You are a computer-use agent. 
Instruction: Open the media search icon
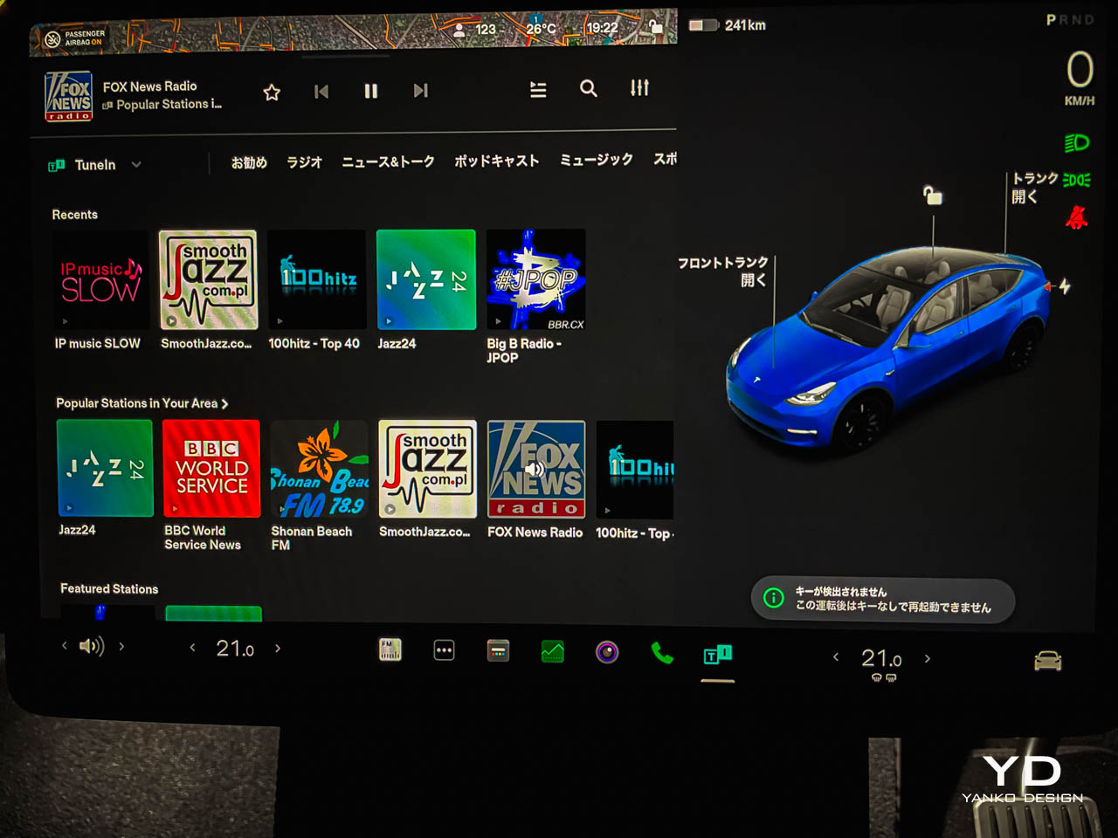point(589,88)
